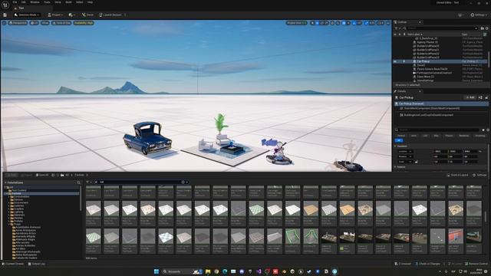Toggle grid snapping in the viewport toolbar

[x=344, y=23]
